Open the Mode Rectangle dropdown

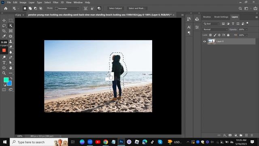pyautogui.click(x=67, y=9)
